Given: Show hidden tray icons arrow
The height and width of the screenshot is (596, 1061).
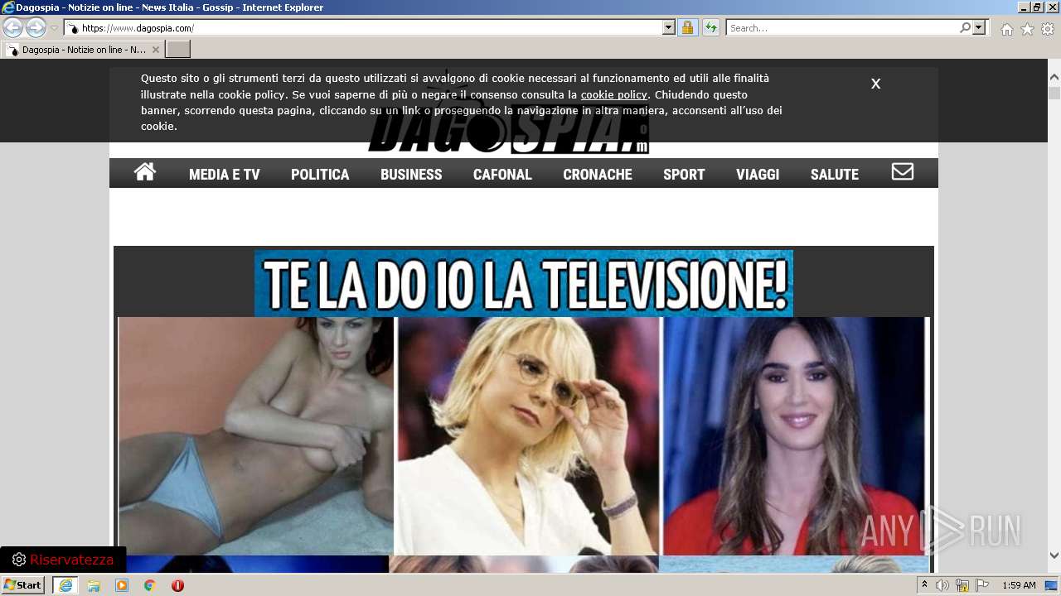Looking at the screenshot, I should coord(924,585).
